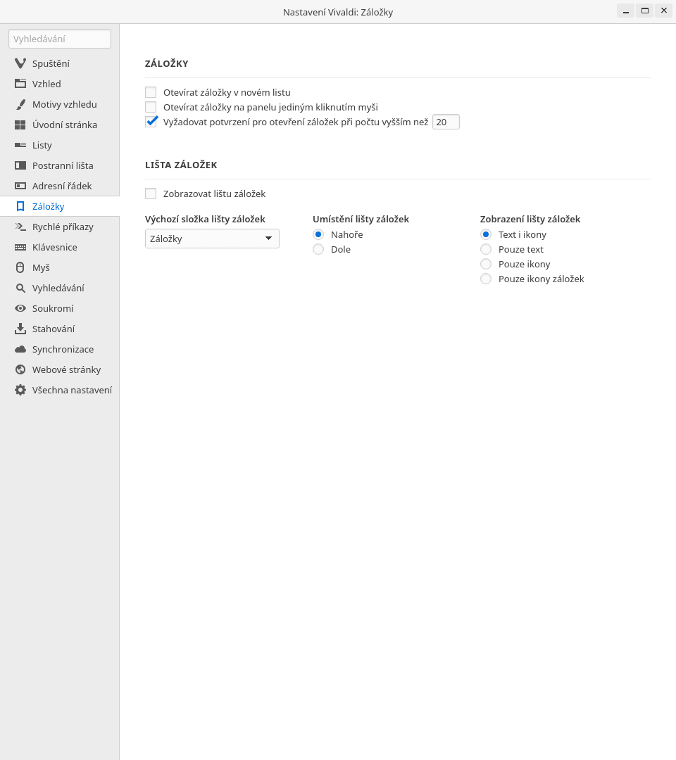Image resolution: width=676 pixels, height=760 pixels.
Task: Open the Výchozí složka lišty záložek dropdown
Action: coord(212,239)
